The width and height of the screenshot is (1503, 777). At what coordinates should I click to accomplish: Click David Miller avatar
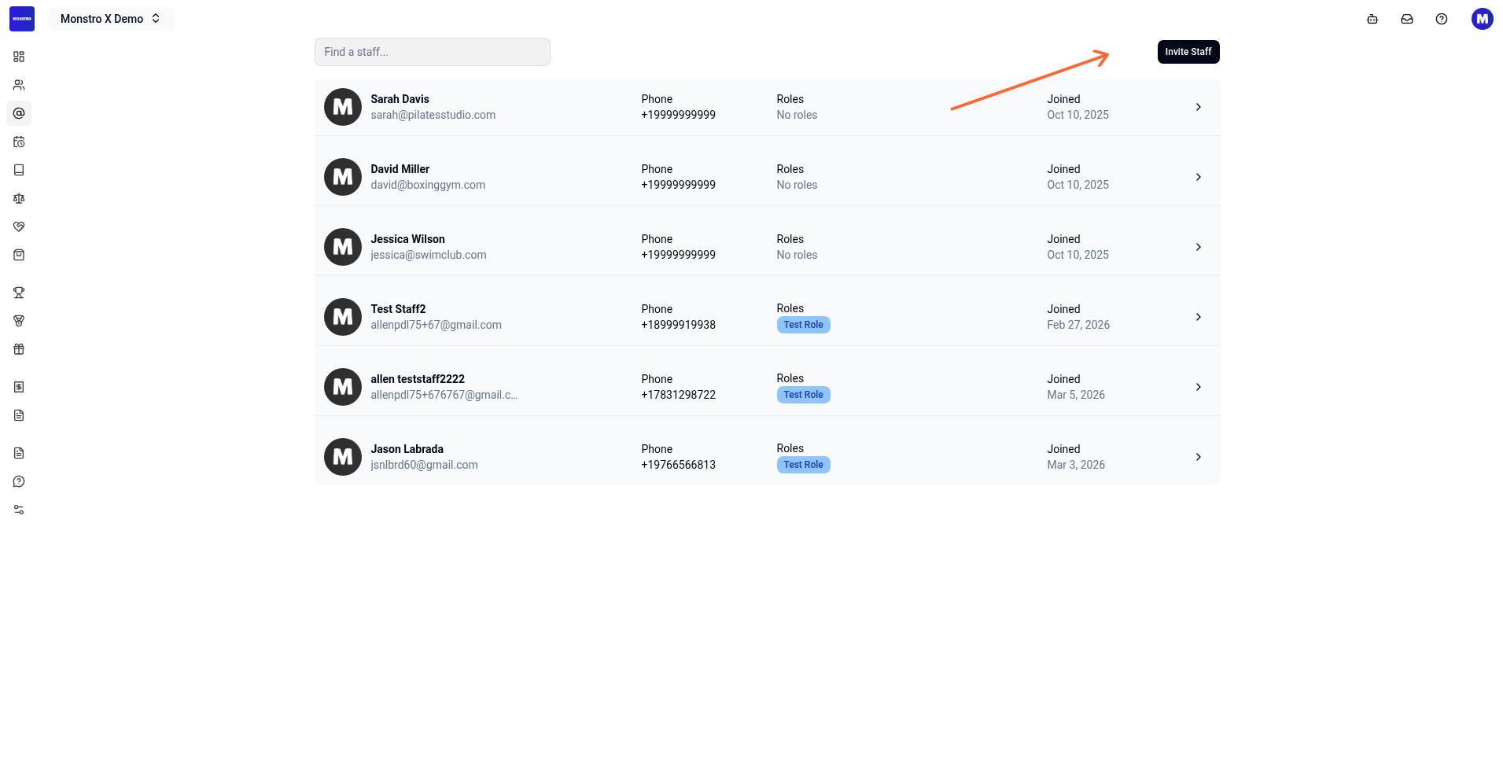[x=343, y=177]
